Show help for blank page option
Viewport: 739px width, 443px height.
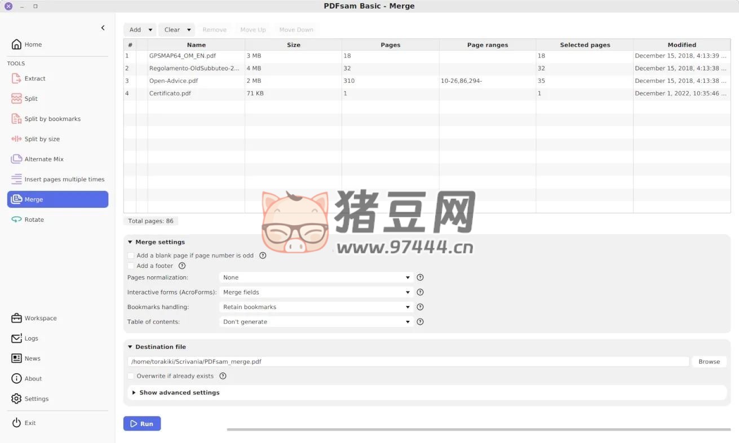[263, 256]
